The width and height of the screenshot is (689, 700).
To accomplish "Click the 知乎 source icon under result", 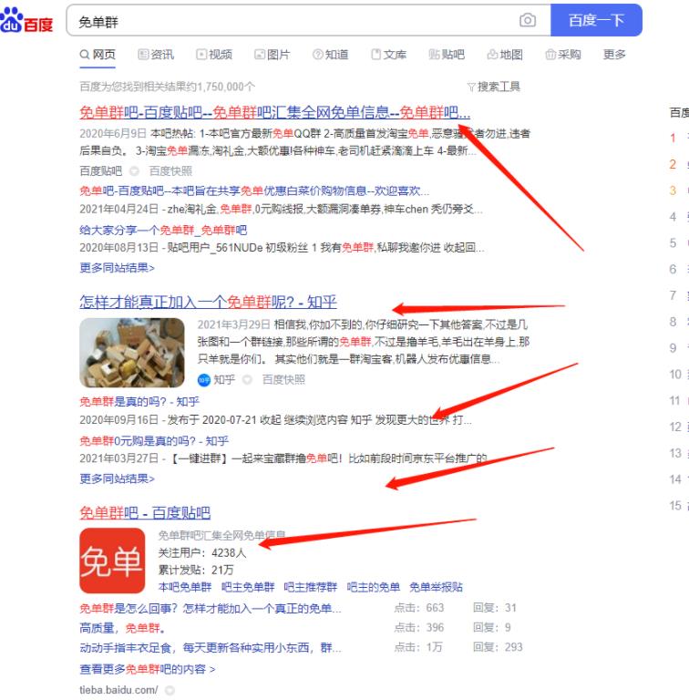I will coord(203,379).
